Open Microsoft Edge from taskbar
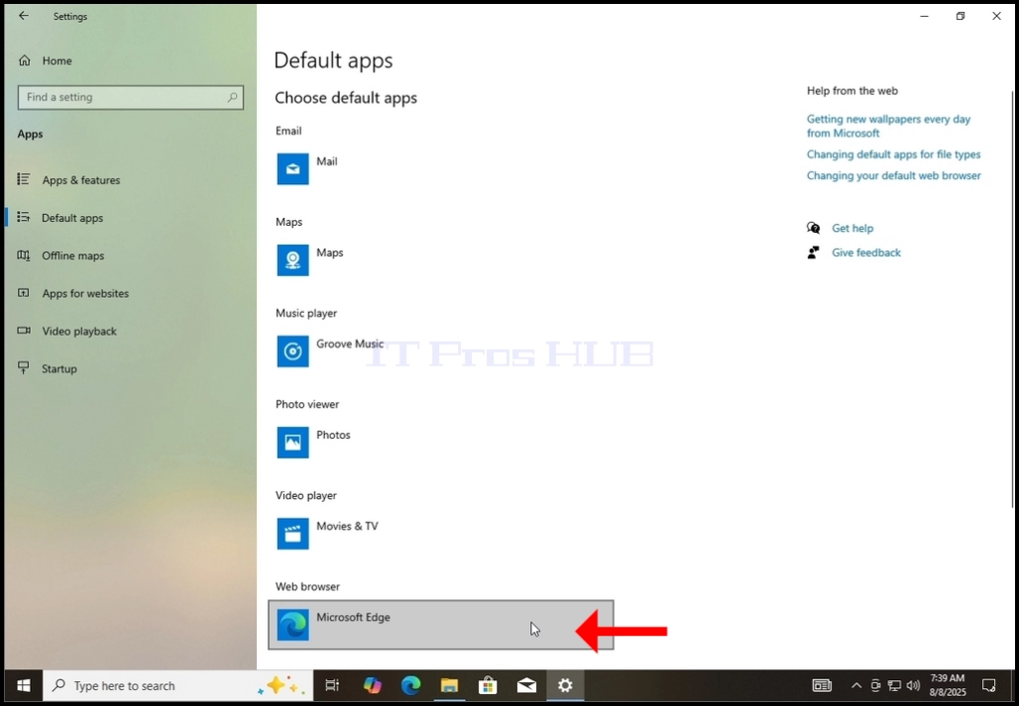Image resolution: width=1019 pixels, height=706 pixels. [x=410, y=685]
